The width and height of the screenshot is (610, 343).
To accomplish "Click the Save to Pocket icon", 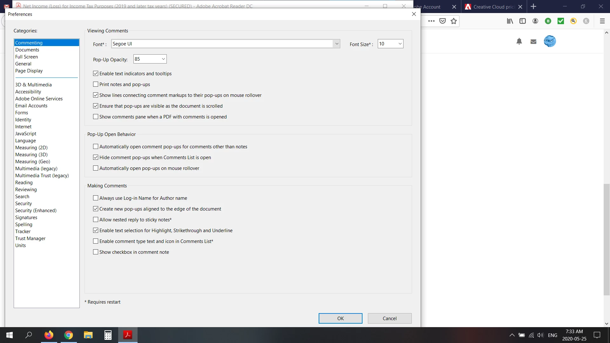I will (443, 21).
